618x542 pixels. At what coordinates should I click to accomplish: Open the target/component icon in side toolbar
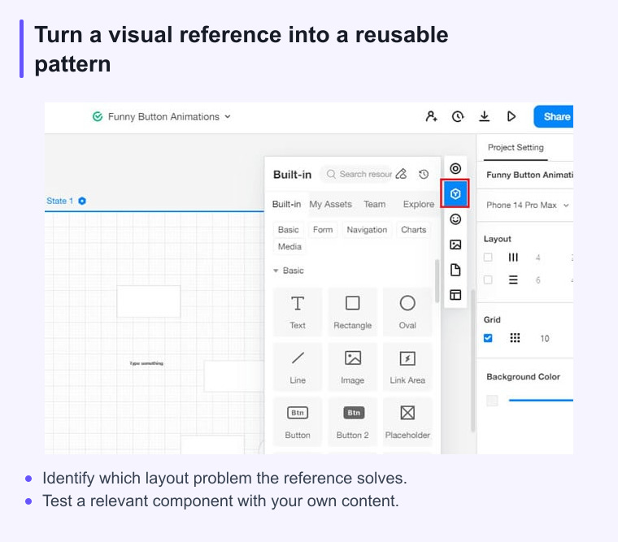455,168
